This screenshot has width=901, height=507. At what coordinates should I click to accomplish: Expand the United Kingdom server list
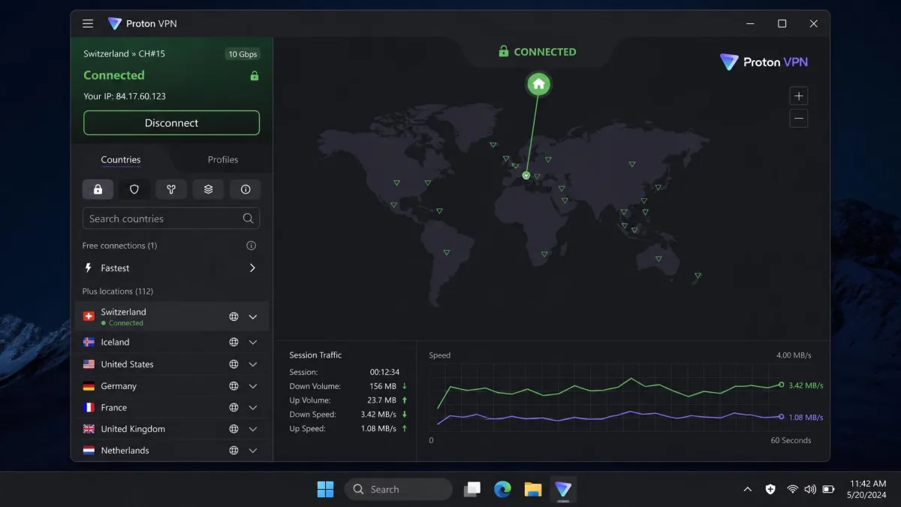tap(253, 429)
